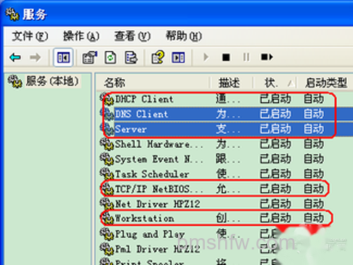
Task: Click the Stop service square button
Action: point(226,57)
